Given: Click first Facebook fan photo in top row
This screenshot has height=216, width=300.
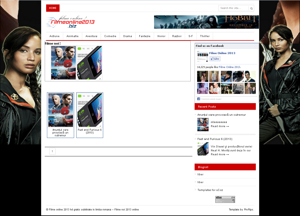Looking at the screenshot, I should tap(203, 76).
